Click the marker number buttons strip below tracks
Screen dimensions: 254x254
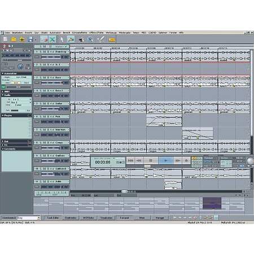point(51,193)
